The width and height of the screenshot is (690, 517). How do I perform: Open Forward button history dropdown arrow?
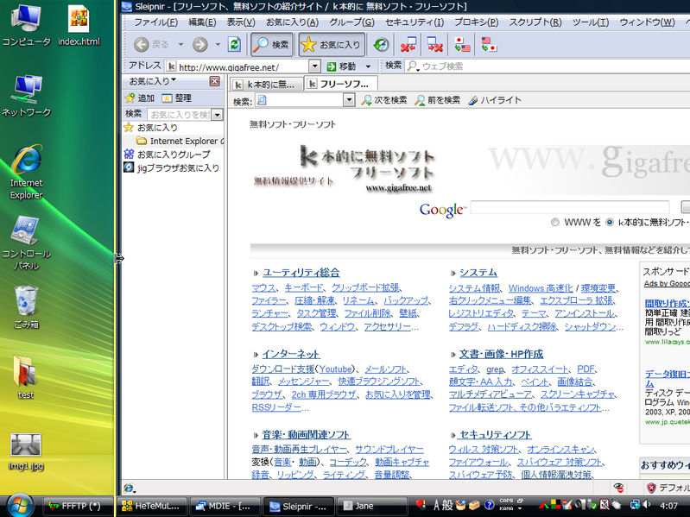coord(218,44)
